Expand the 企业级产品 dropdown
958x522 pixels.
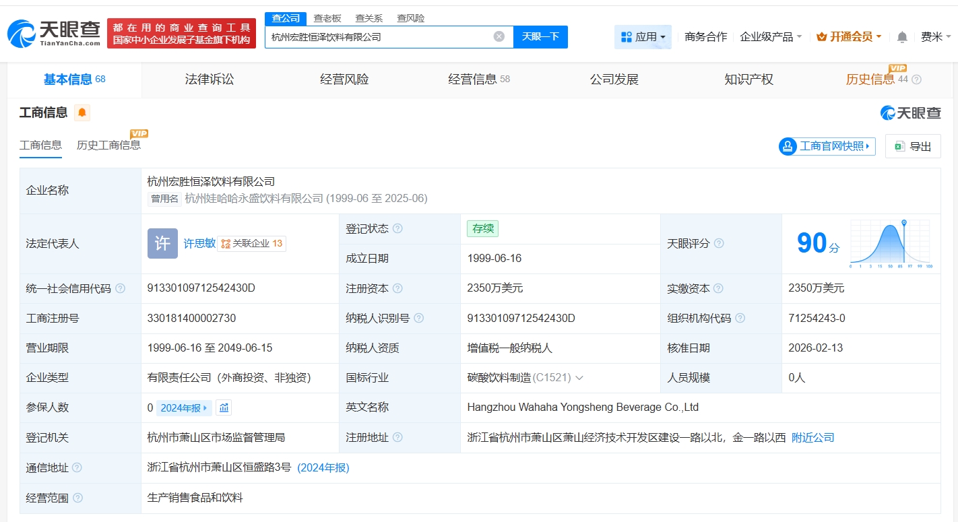click(771, 37)
